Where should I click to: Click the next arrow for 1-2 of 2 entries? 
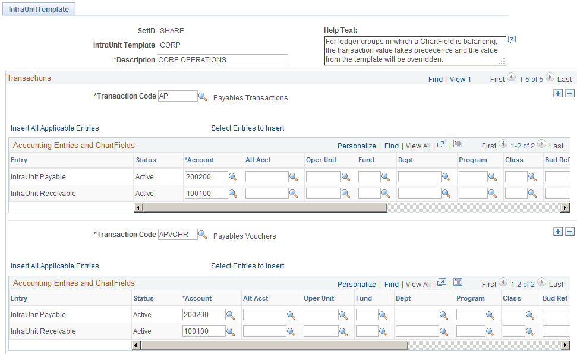[x=541, y=144]
